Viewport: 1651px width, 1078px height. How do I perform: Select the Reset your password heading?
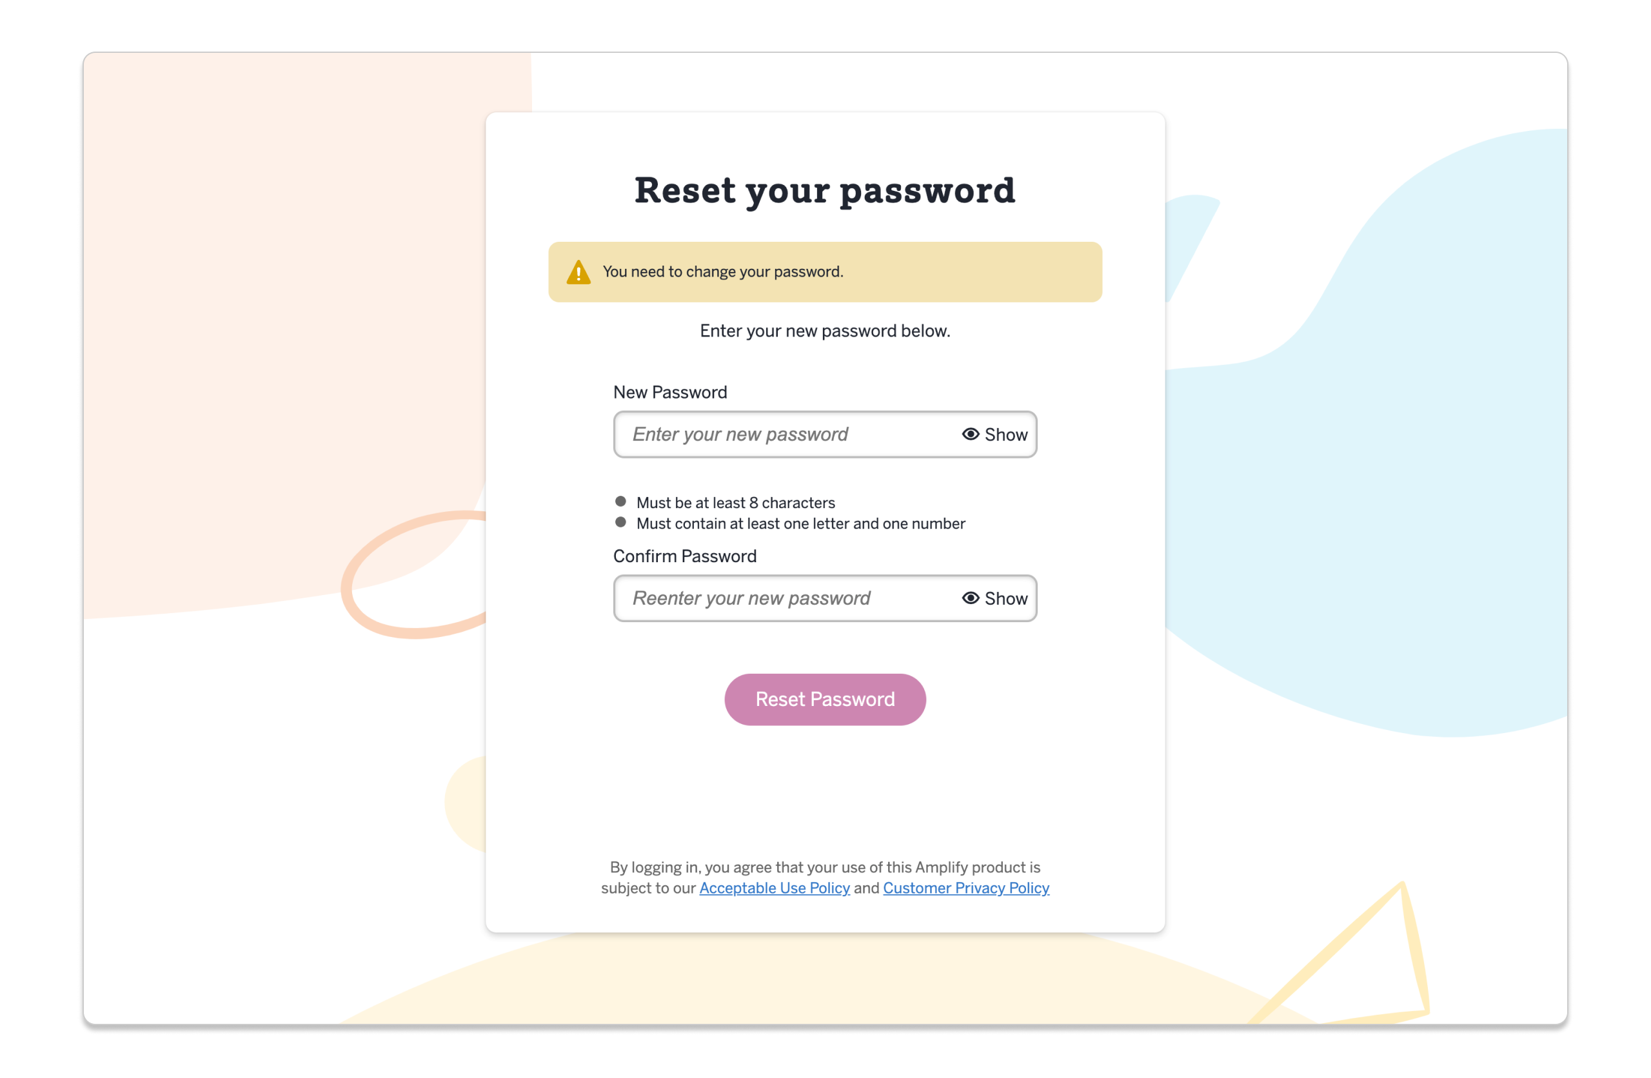[x=825, y=191]
